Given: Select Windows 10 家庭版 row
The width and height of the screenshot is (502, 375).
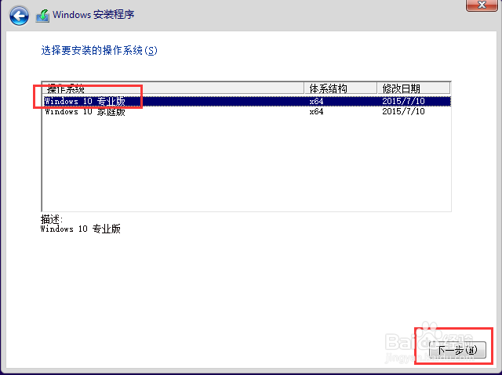Looking at the screenshot, I should pyautogui.click(x=246, y=111).
